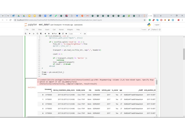
Task: Click output scrollbar down arrow
Action: (x=157, y=115)
